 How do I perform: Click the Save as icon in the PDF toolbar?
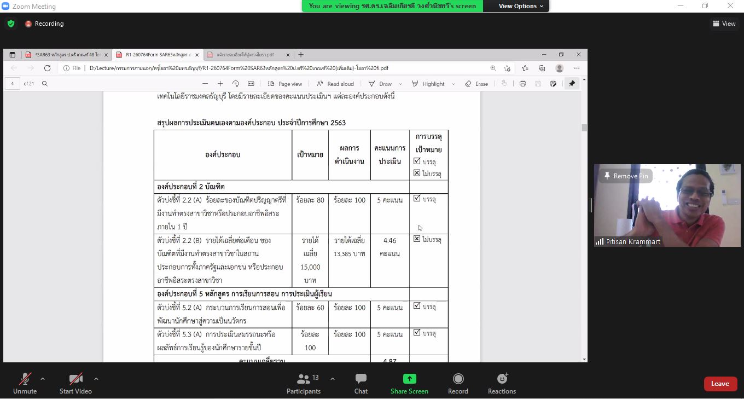pos(553,84)
